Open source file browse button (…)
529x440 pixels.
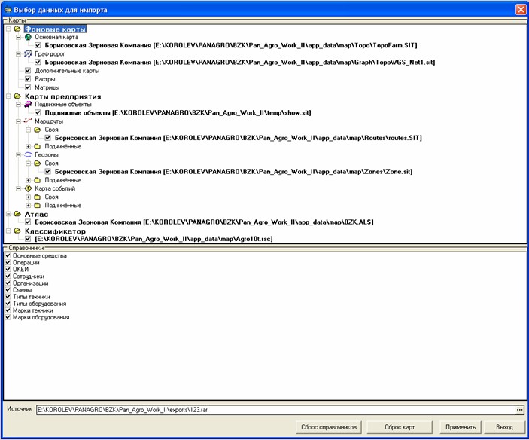[x=518, y=409]
